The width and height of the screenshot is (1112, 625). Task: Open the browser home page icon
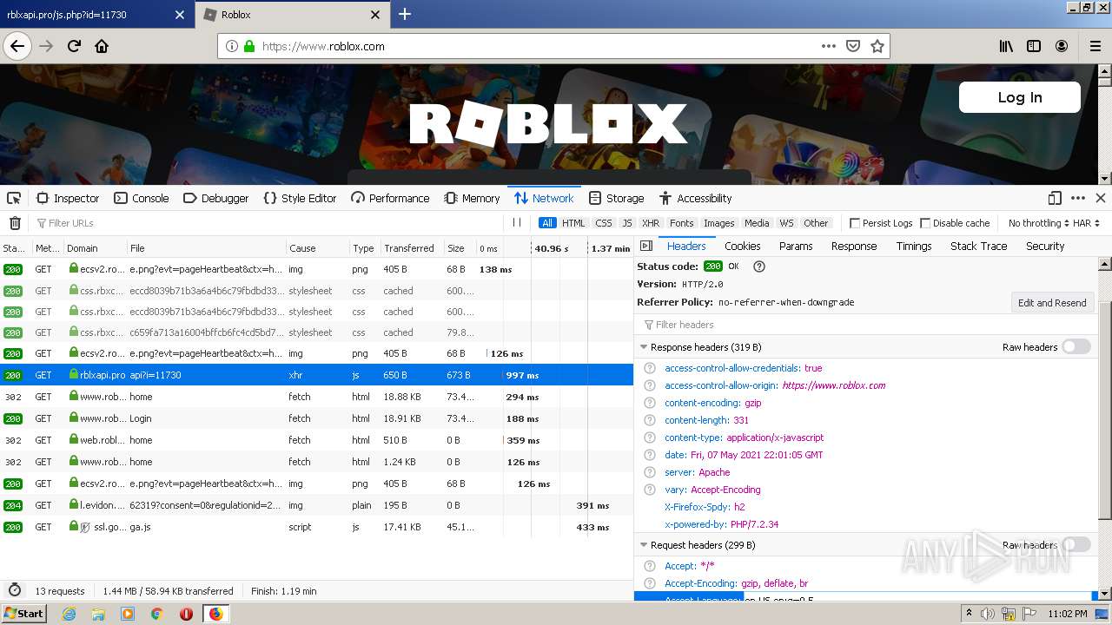click(x=102, y=46)
